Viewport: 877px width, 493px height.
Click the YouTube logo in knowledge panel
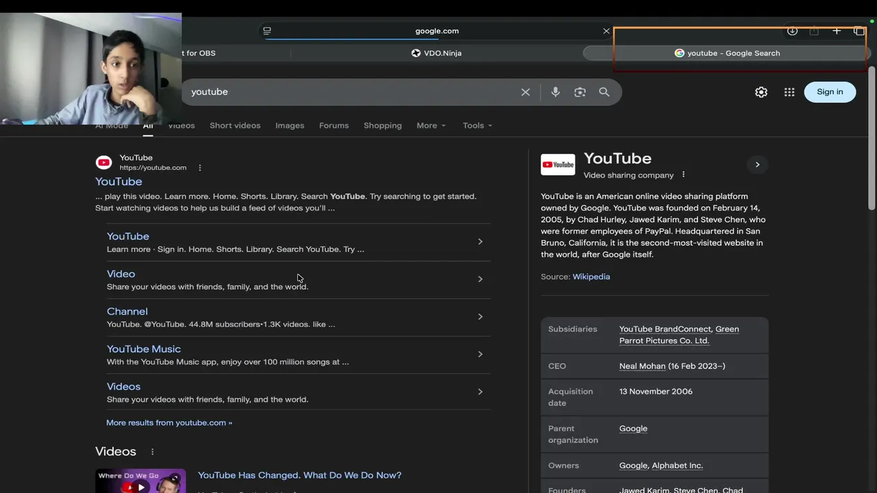click(x=558, y=164)
